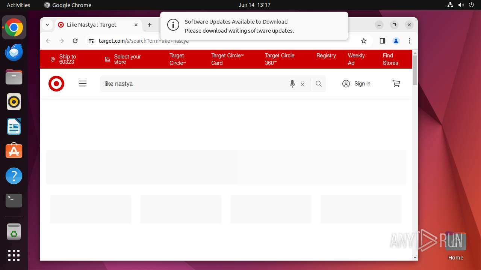Expand the tab search dropdown

click(x=47, y=25)
